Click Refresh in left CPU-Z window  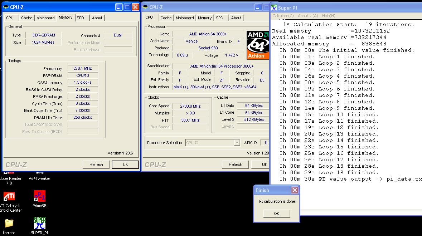point(96,164)
